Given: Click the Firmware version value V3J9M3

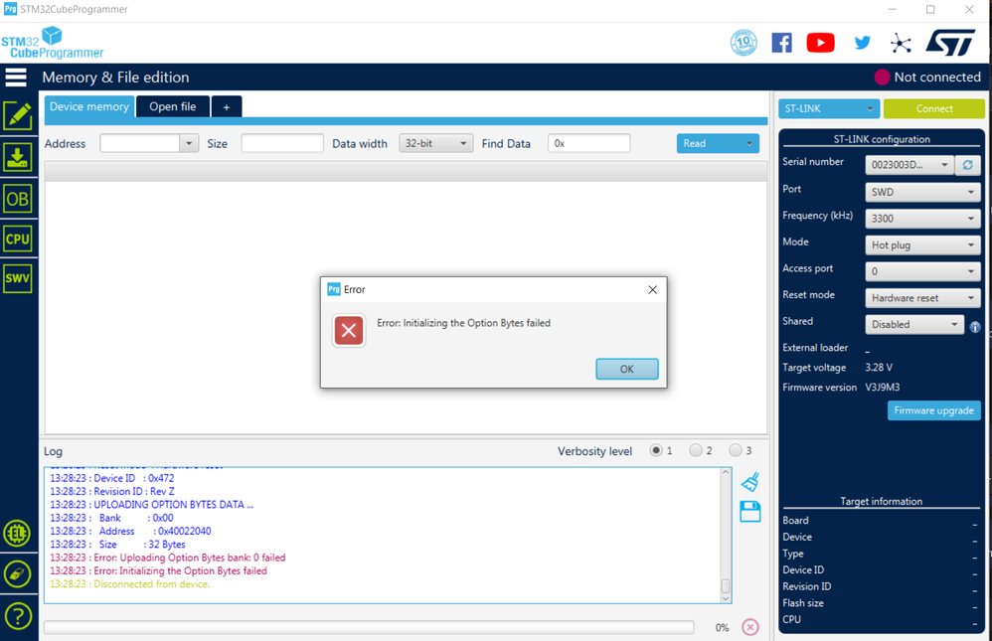Looking at the screenshot, I should coord(883,388).
